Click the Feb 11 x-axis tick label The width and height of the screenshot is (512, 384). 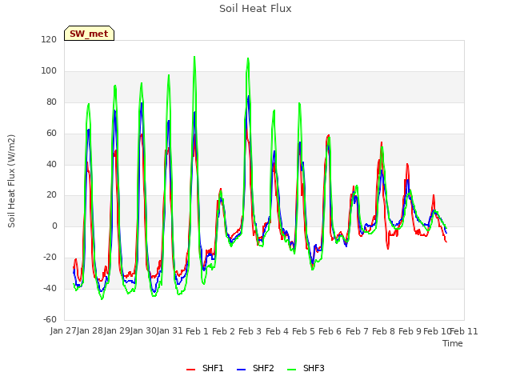click(x=464, y=331)
